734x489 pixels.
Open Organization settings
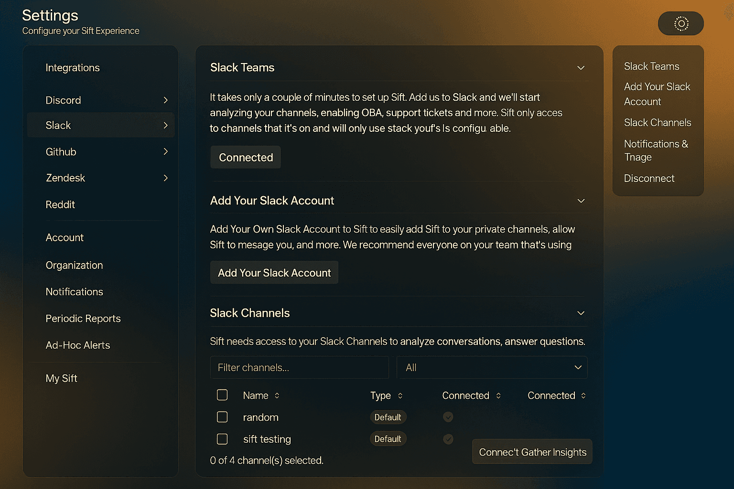click(74, 265)
